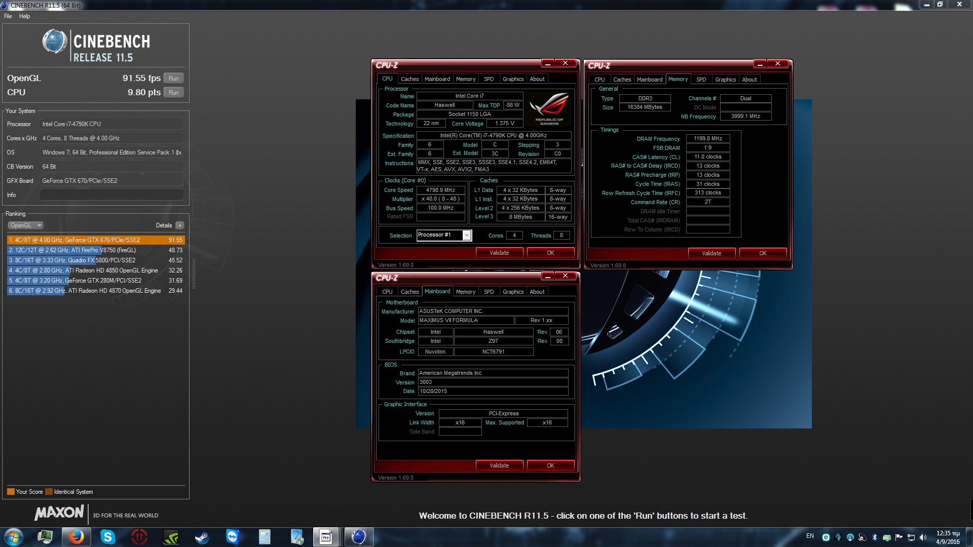This screenshot has width=973, height=547.
Task: Click the EN language indicator
Action: click(810, 536)
